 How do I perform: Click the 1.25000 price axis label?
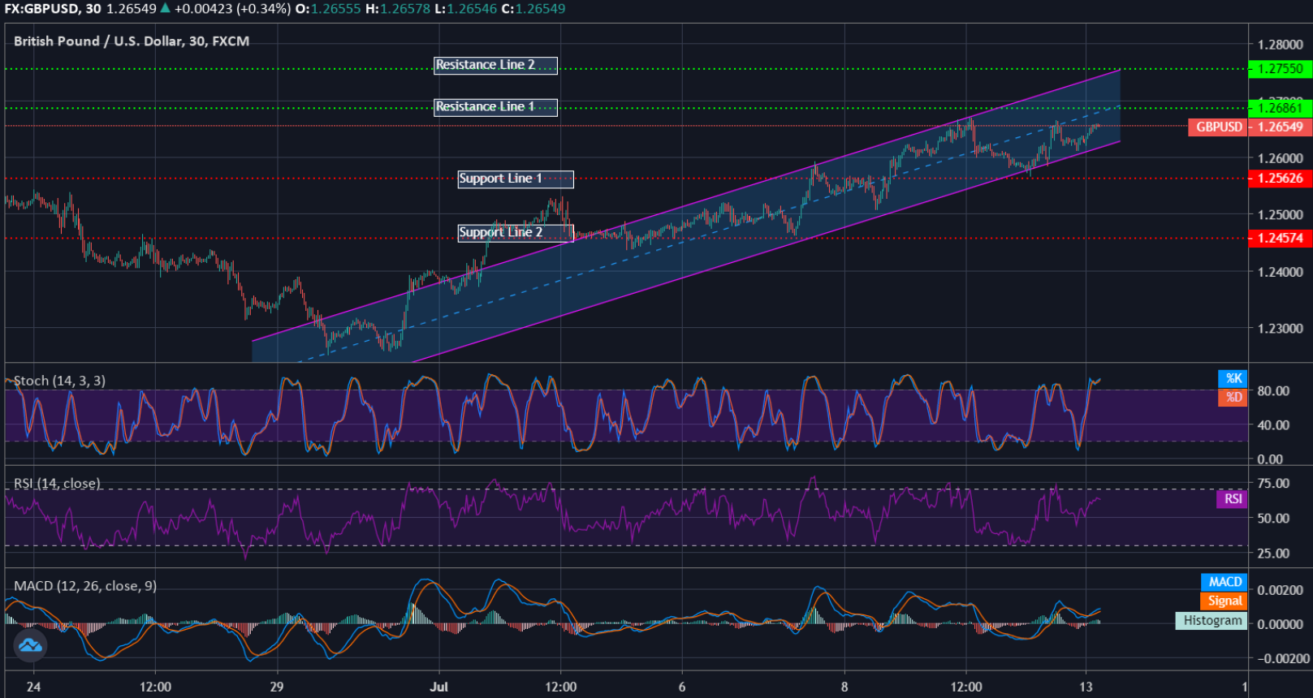pos(1280,215)
